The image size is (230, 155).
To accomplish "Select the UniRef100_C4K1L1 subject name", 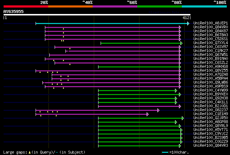I will coord(211,102).
